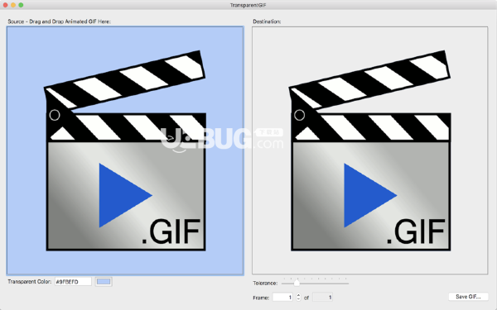This screenshot has height=310, width=497.
Task: Click the "Destination:" label
Action: 267,21
